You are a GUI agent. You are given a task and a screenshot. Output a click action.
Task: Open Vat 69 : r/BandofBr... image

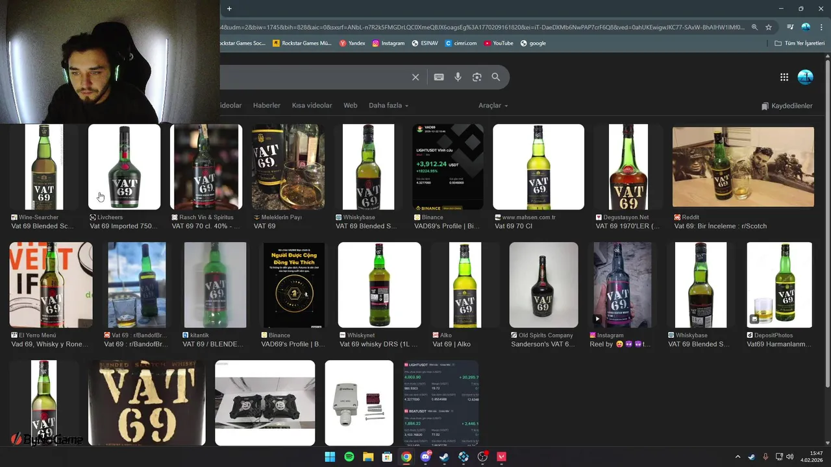(x=137, y=285)
